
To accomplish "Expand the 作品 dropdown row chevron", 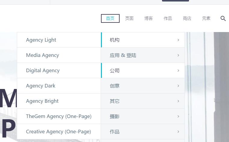I will [178, 132].
